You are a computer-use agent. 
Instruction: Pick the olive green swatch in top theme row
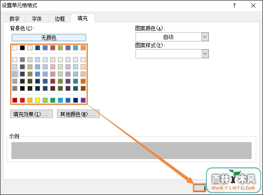click(60, 48)
